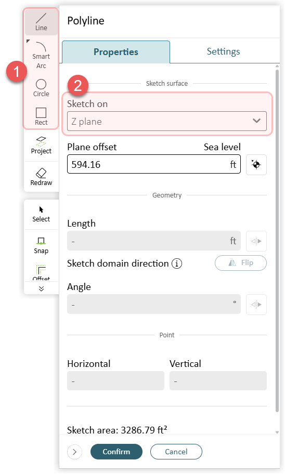285x474 pixels.
Task: Flip the sketch domain direction
Action: coord(240,263)
